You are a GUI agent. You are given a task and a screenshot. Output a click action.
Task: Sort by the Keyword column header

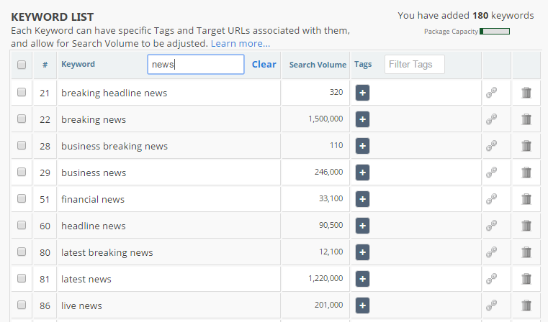[x=78, y=65]
